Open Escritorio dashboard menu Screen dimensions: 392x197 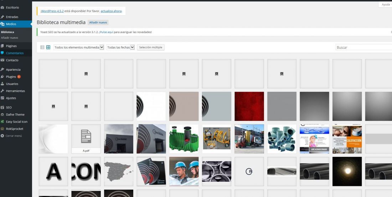[16, 7]
